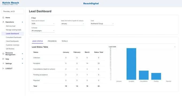The image size is (182, 103).
Task: Click the Kelvin Reach Consulting logo
Action: click(x=10, y=3)
